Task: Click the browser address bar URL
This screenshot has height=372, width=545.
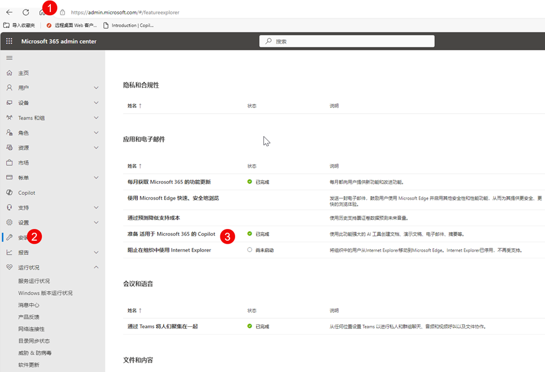Action: (125, 12)
